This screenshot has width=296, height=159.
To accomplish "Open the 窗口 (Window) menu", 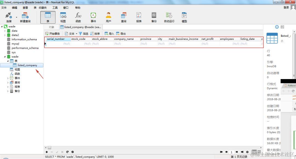I will 66,8.
